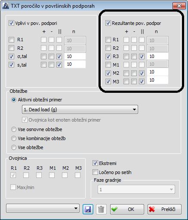This screenshot has height=220, width=188.
Task: Confirm with the OK button
Action: (127, 209)
